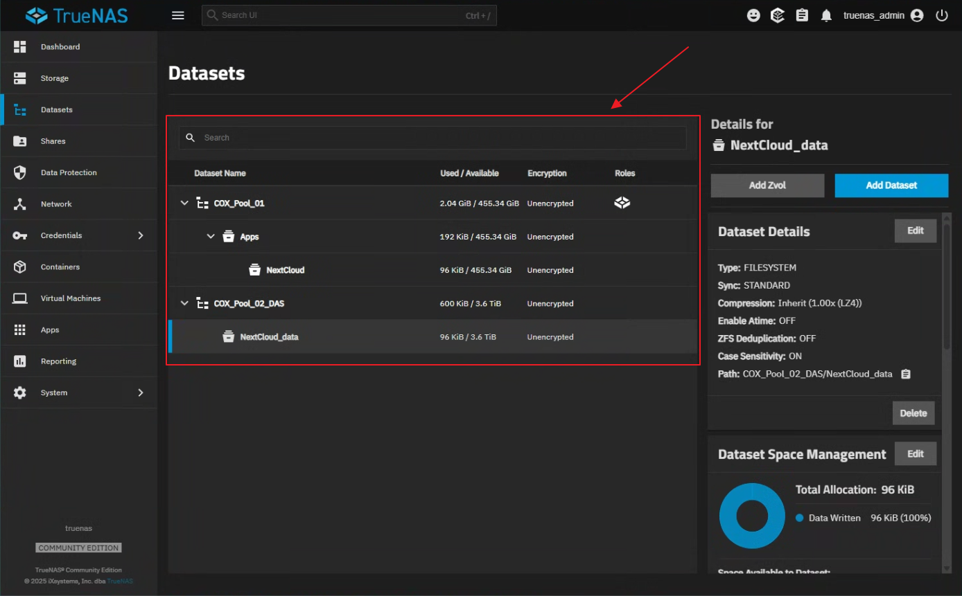The height and width of the screenshot is (596, 962).
Task: Open the Dashboard menu item
Action: click(79, 46)
